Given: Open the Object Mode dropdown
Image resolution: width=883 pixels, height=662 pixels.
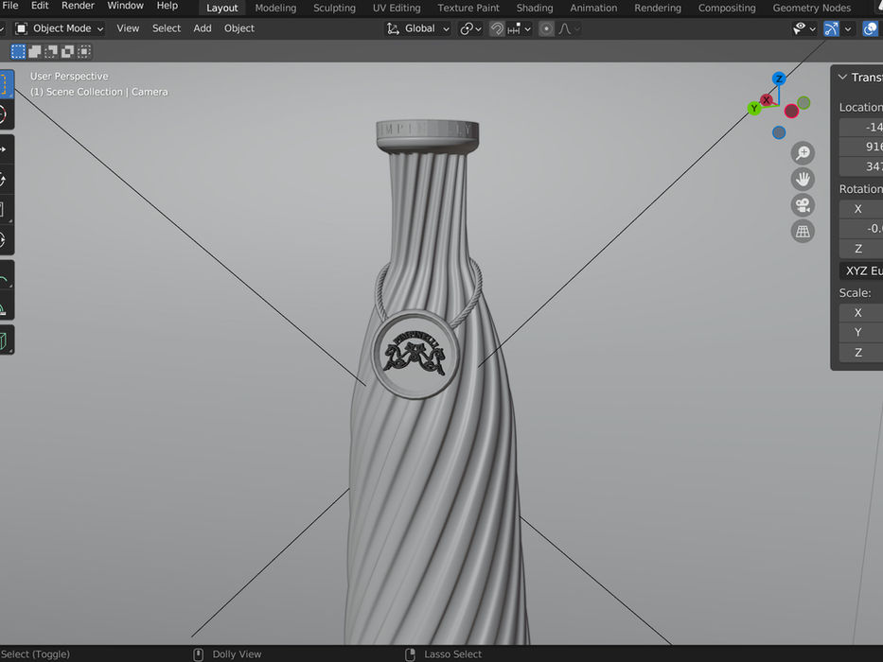Looking at the screenshot, I should (x=59, y=28).
